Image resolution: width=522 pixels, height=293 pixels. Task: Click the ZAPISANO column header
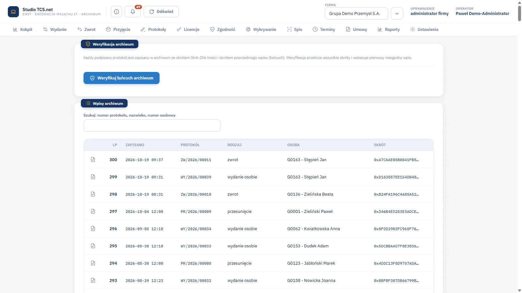[x=135, y=145]
